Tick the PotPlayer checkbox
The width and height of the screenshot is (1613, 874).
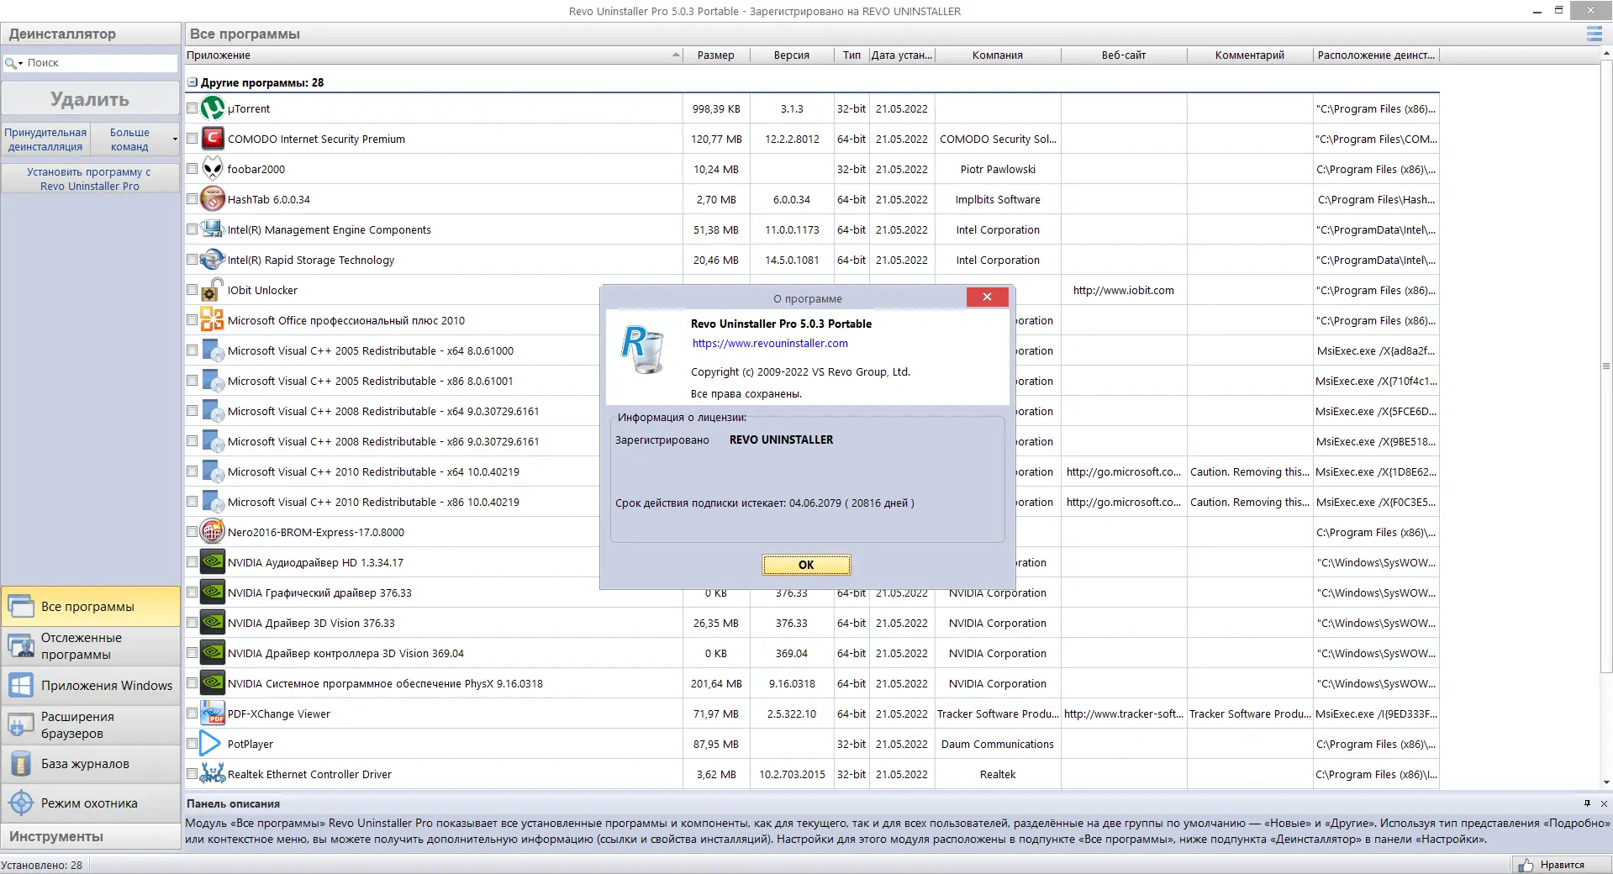point(192,744)
